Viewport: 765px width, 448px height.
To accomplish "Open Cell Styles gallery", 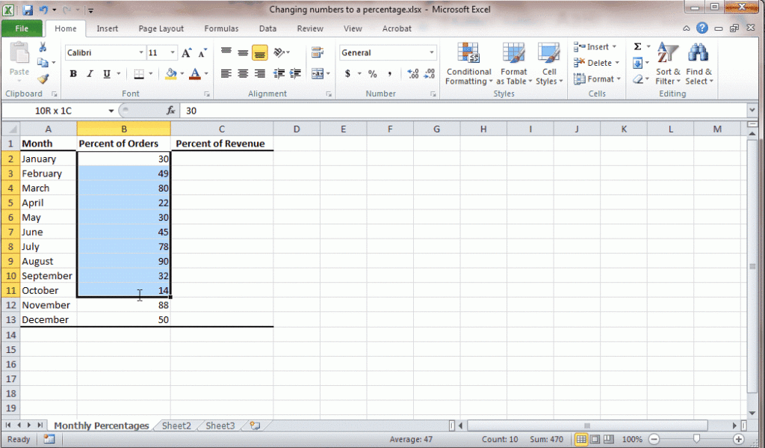I will 549,64.
